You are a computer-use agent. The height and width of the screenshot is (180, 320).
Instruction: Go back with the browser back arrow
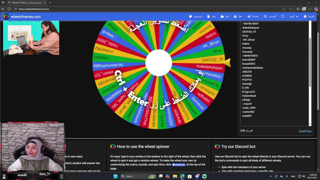click(x=3, y=9)
